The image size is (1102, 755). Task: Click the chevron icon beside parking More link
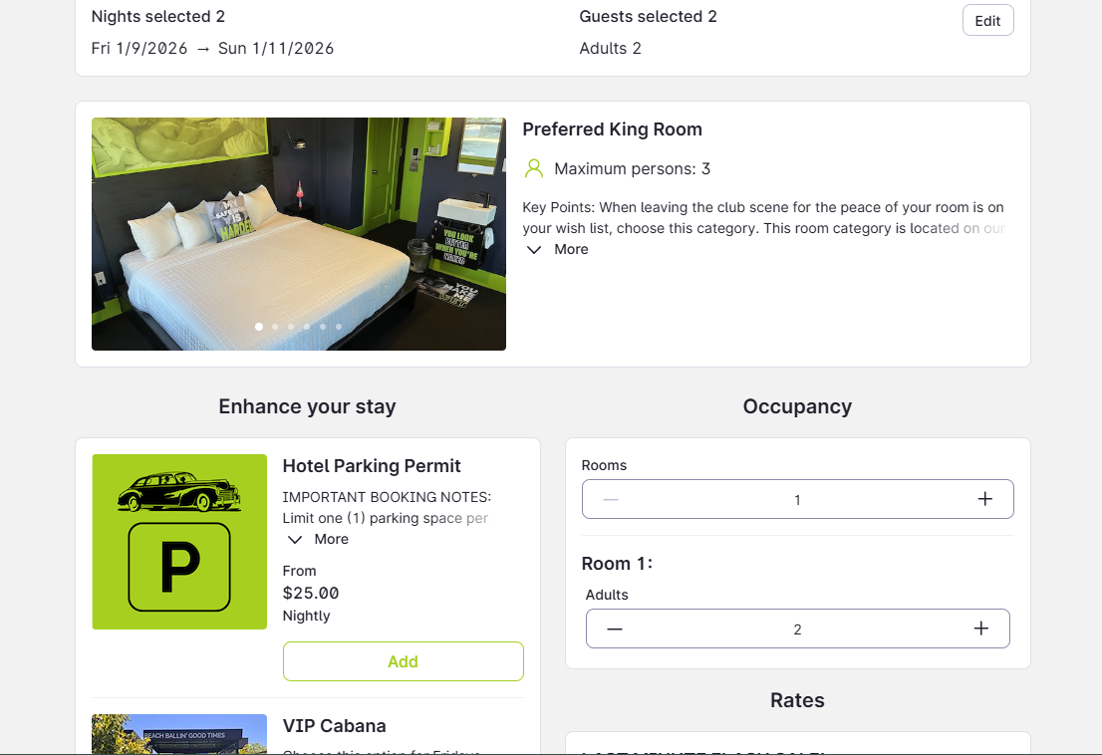pyautogui.click(x=294, y=539)
